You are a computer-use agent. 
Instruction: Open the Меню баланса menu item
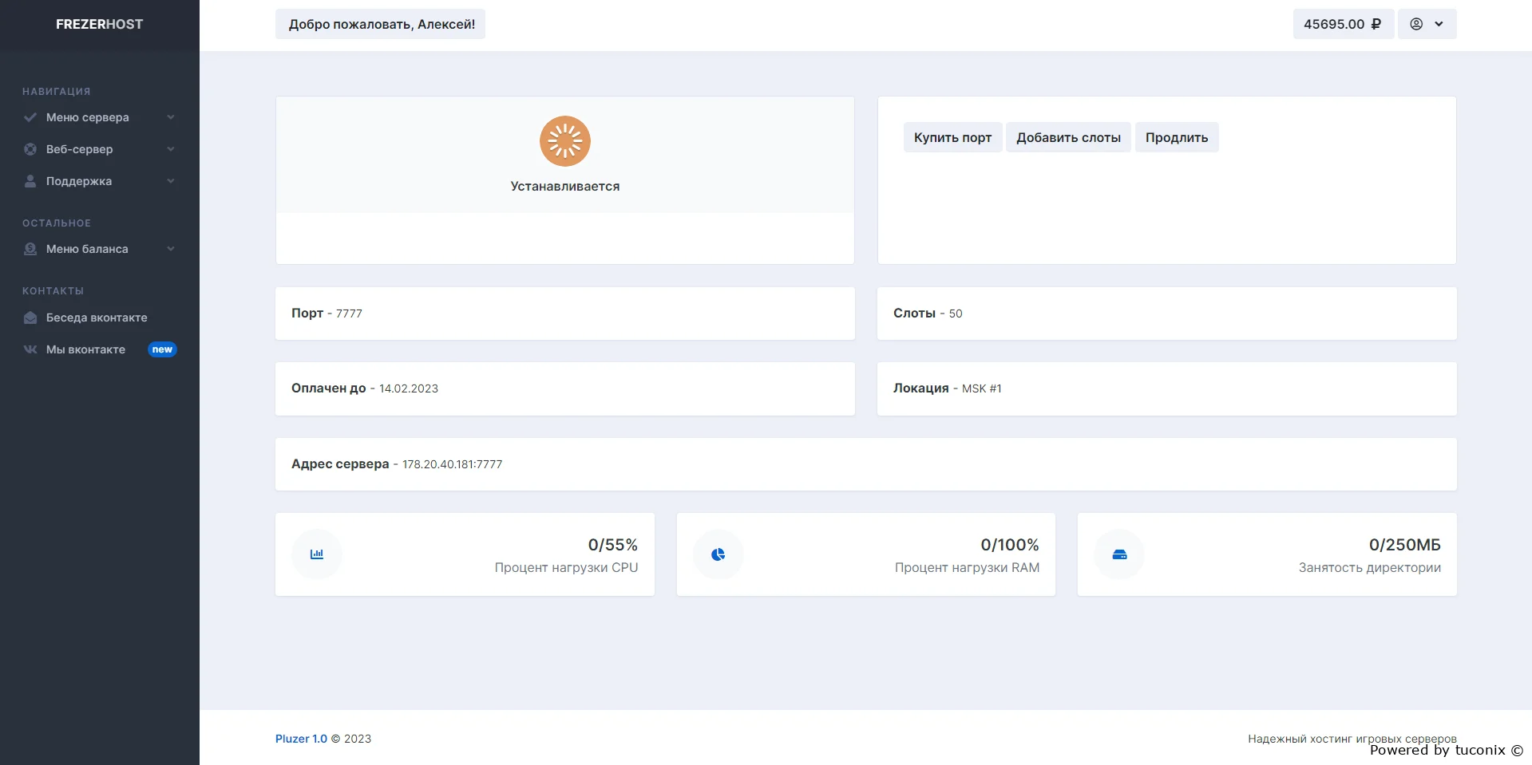pos(100,249)
